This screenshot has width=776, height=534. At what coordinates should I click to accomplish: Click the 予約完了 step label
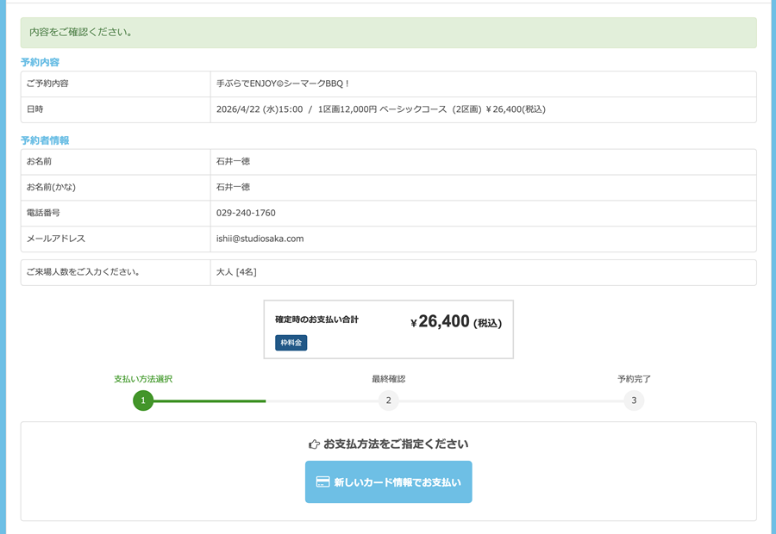point(634,379)
